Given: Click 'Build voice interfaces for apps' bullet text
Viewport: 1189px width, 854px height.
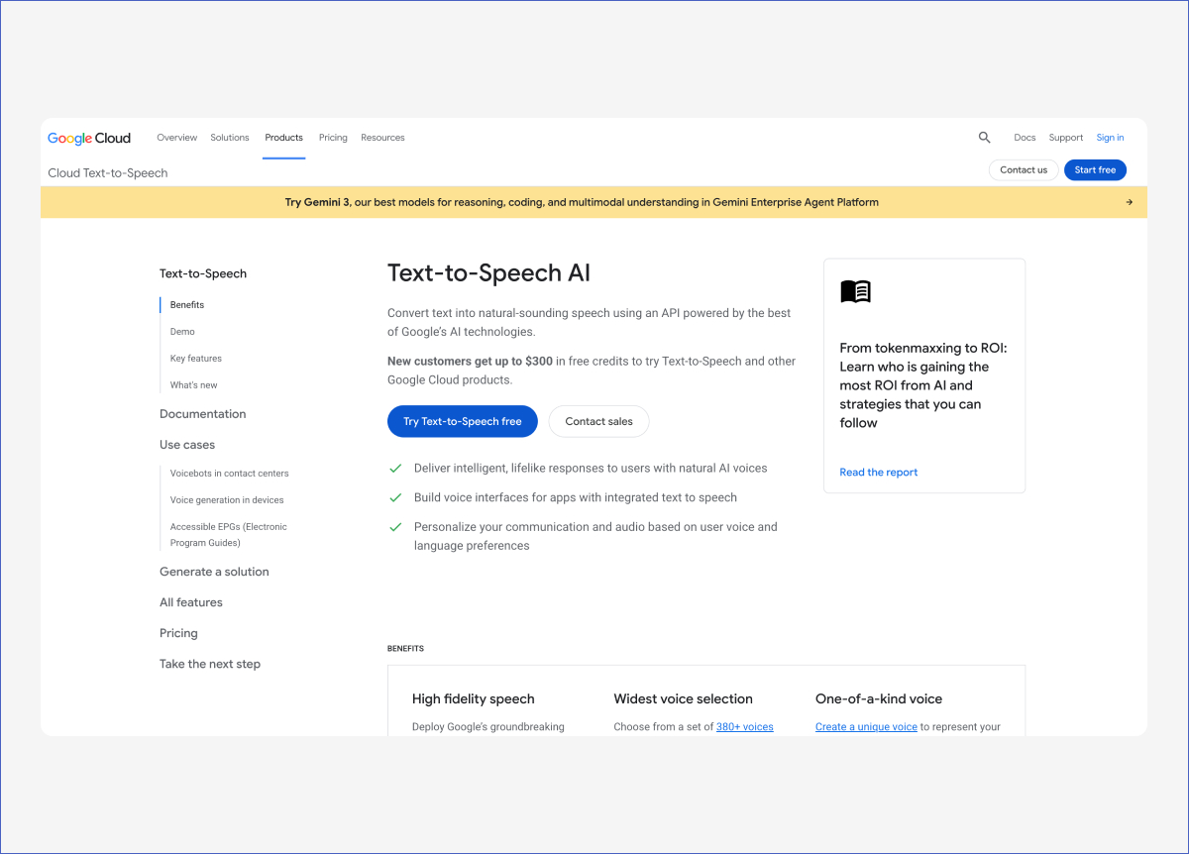Looking at the screenshot, I should 576,497.
